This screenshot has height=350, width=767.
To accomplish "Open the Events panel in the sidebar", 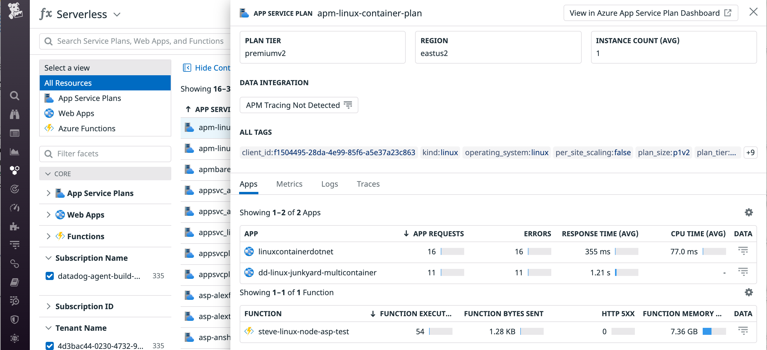I will 15,133.
